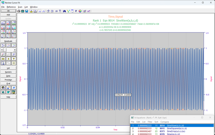Click the clipboard paste icon below Eval
Screen dimensions: 215x135
3,88
